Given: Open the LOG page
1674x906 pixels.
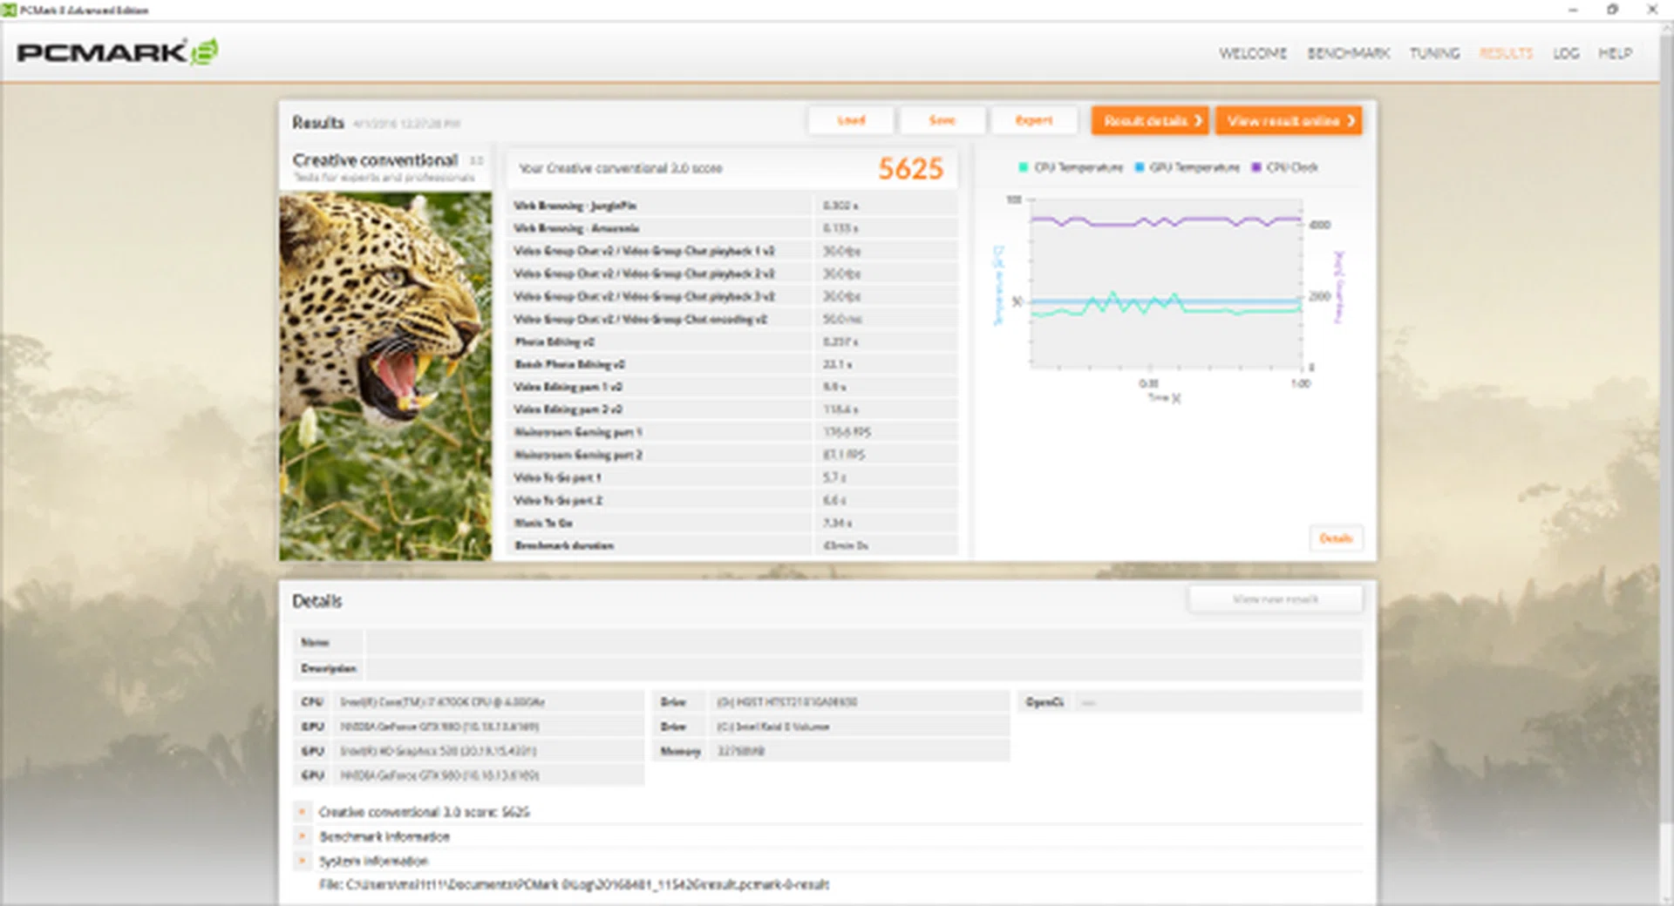Looking at the screenshot, I should [x=1566, y=53].
